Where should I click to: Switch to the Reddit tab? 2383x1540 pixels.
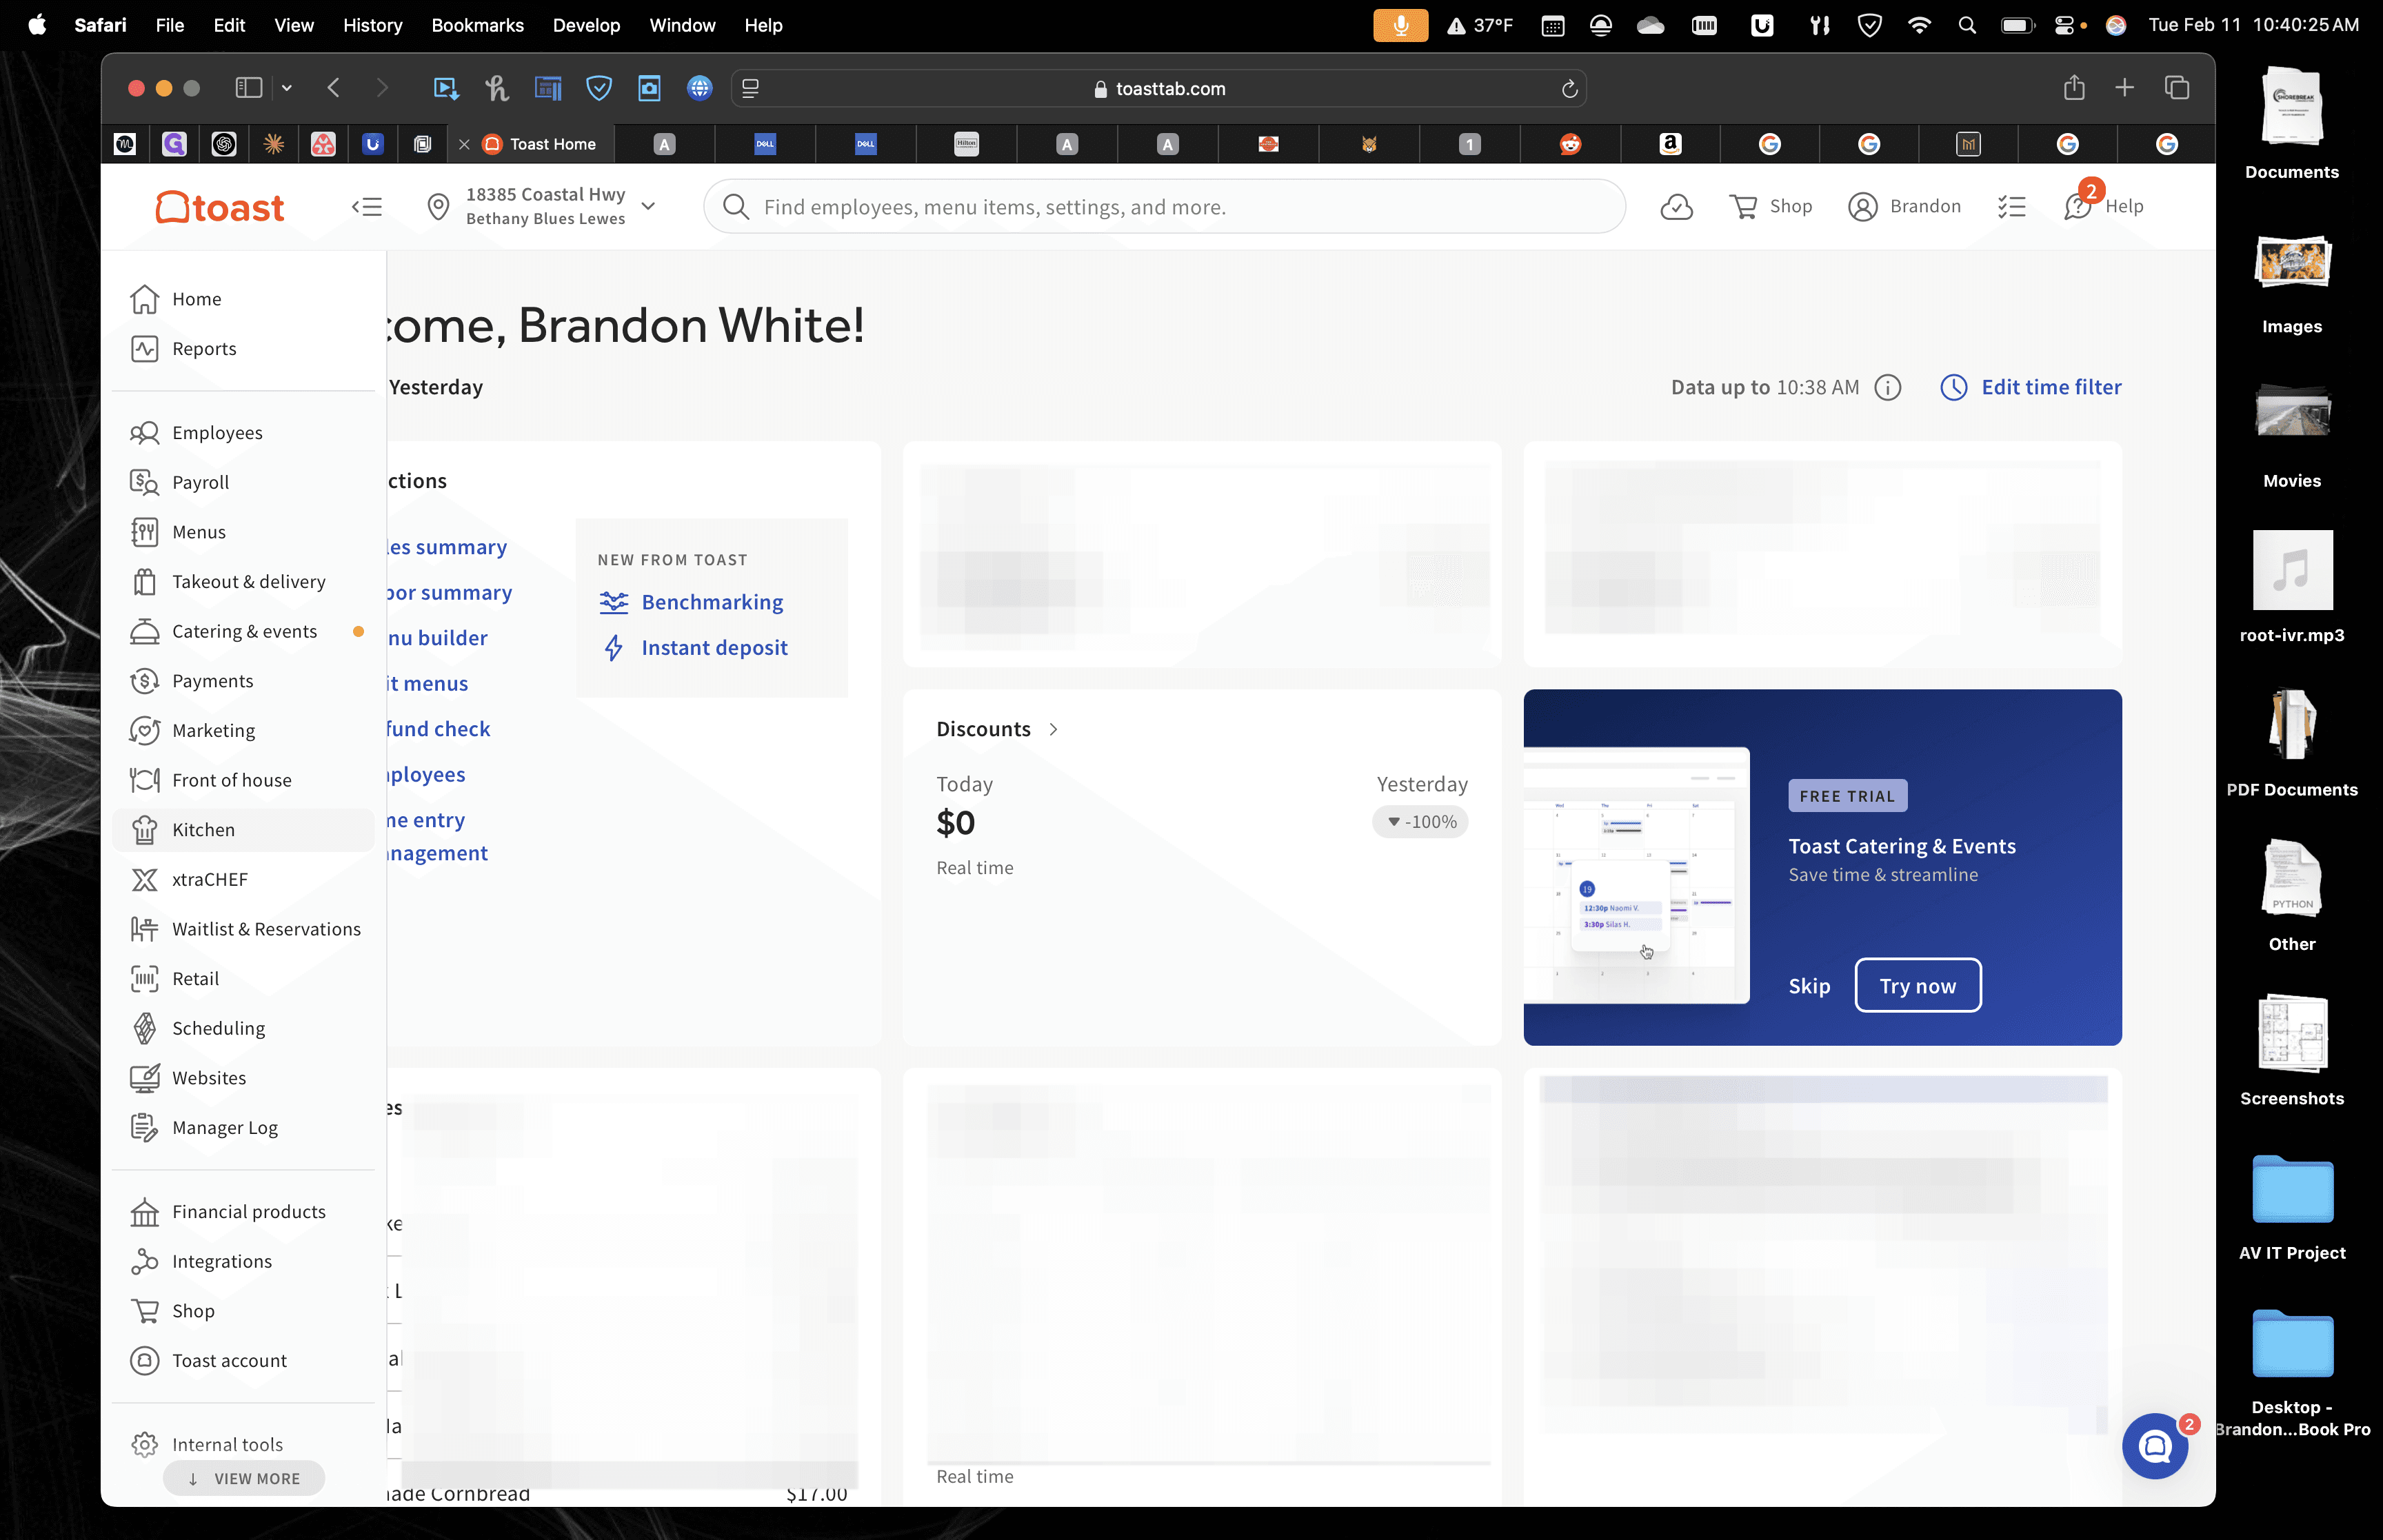tap(1570, 144)
